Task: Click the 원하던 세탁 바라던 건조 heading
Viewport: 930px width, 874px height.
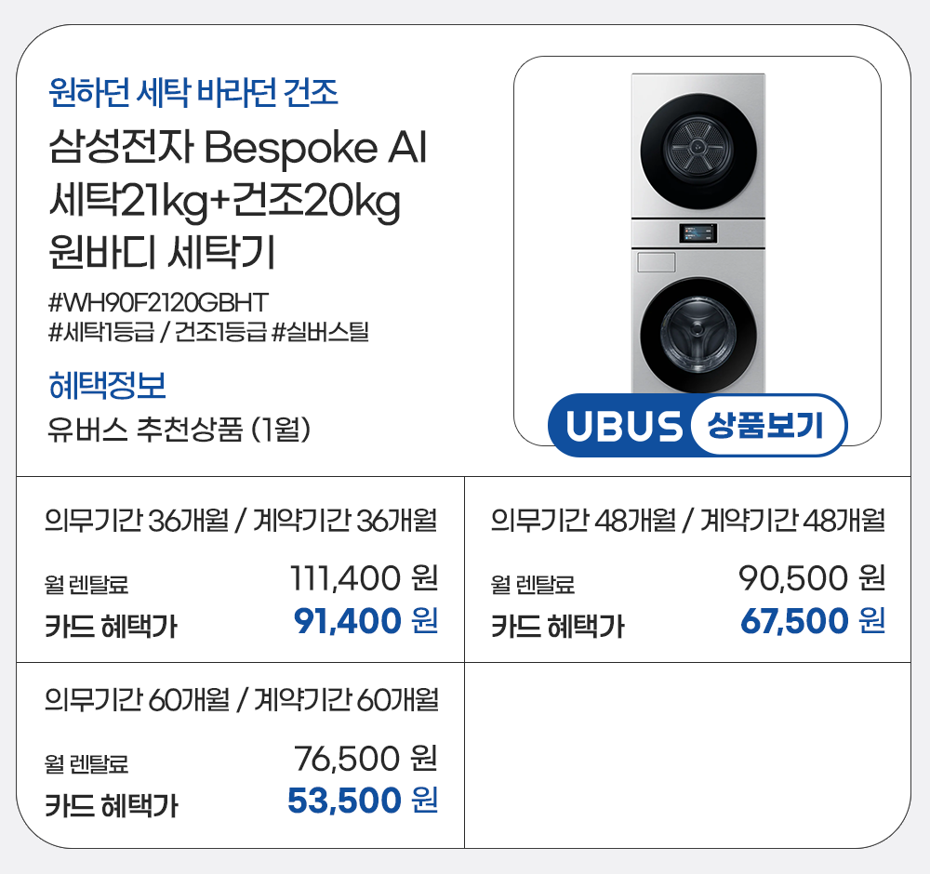Action: coord(192,92)
